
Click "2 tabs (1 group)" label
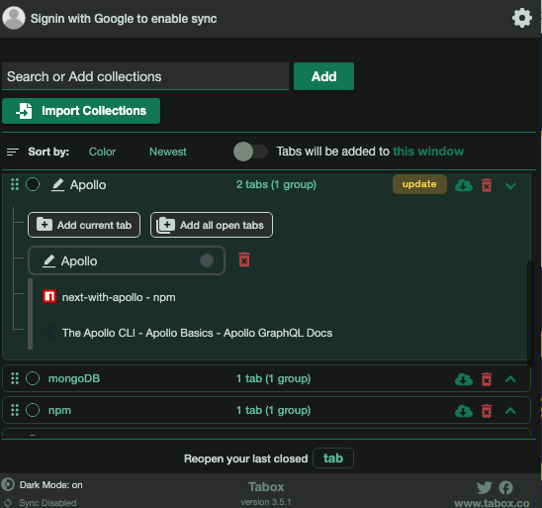[x=276, y=185]
